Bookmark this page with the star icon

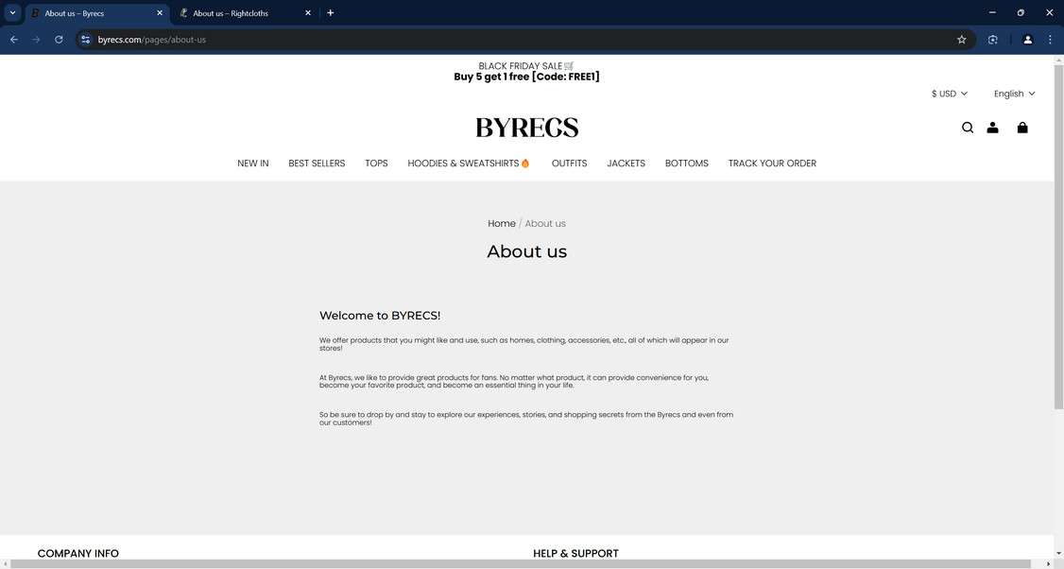[962, 40]
